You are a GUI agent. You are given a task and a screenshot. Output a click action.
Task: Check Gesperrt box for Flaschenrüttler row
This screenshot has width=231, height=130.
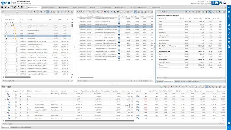click(16, 115)
